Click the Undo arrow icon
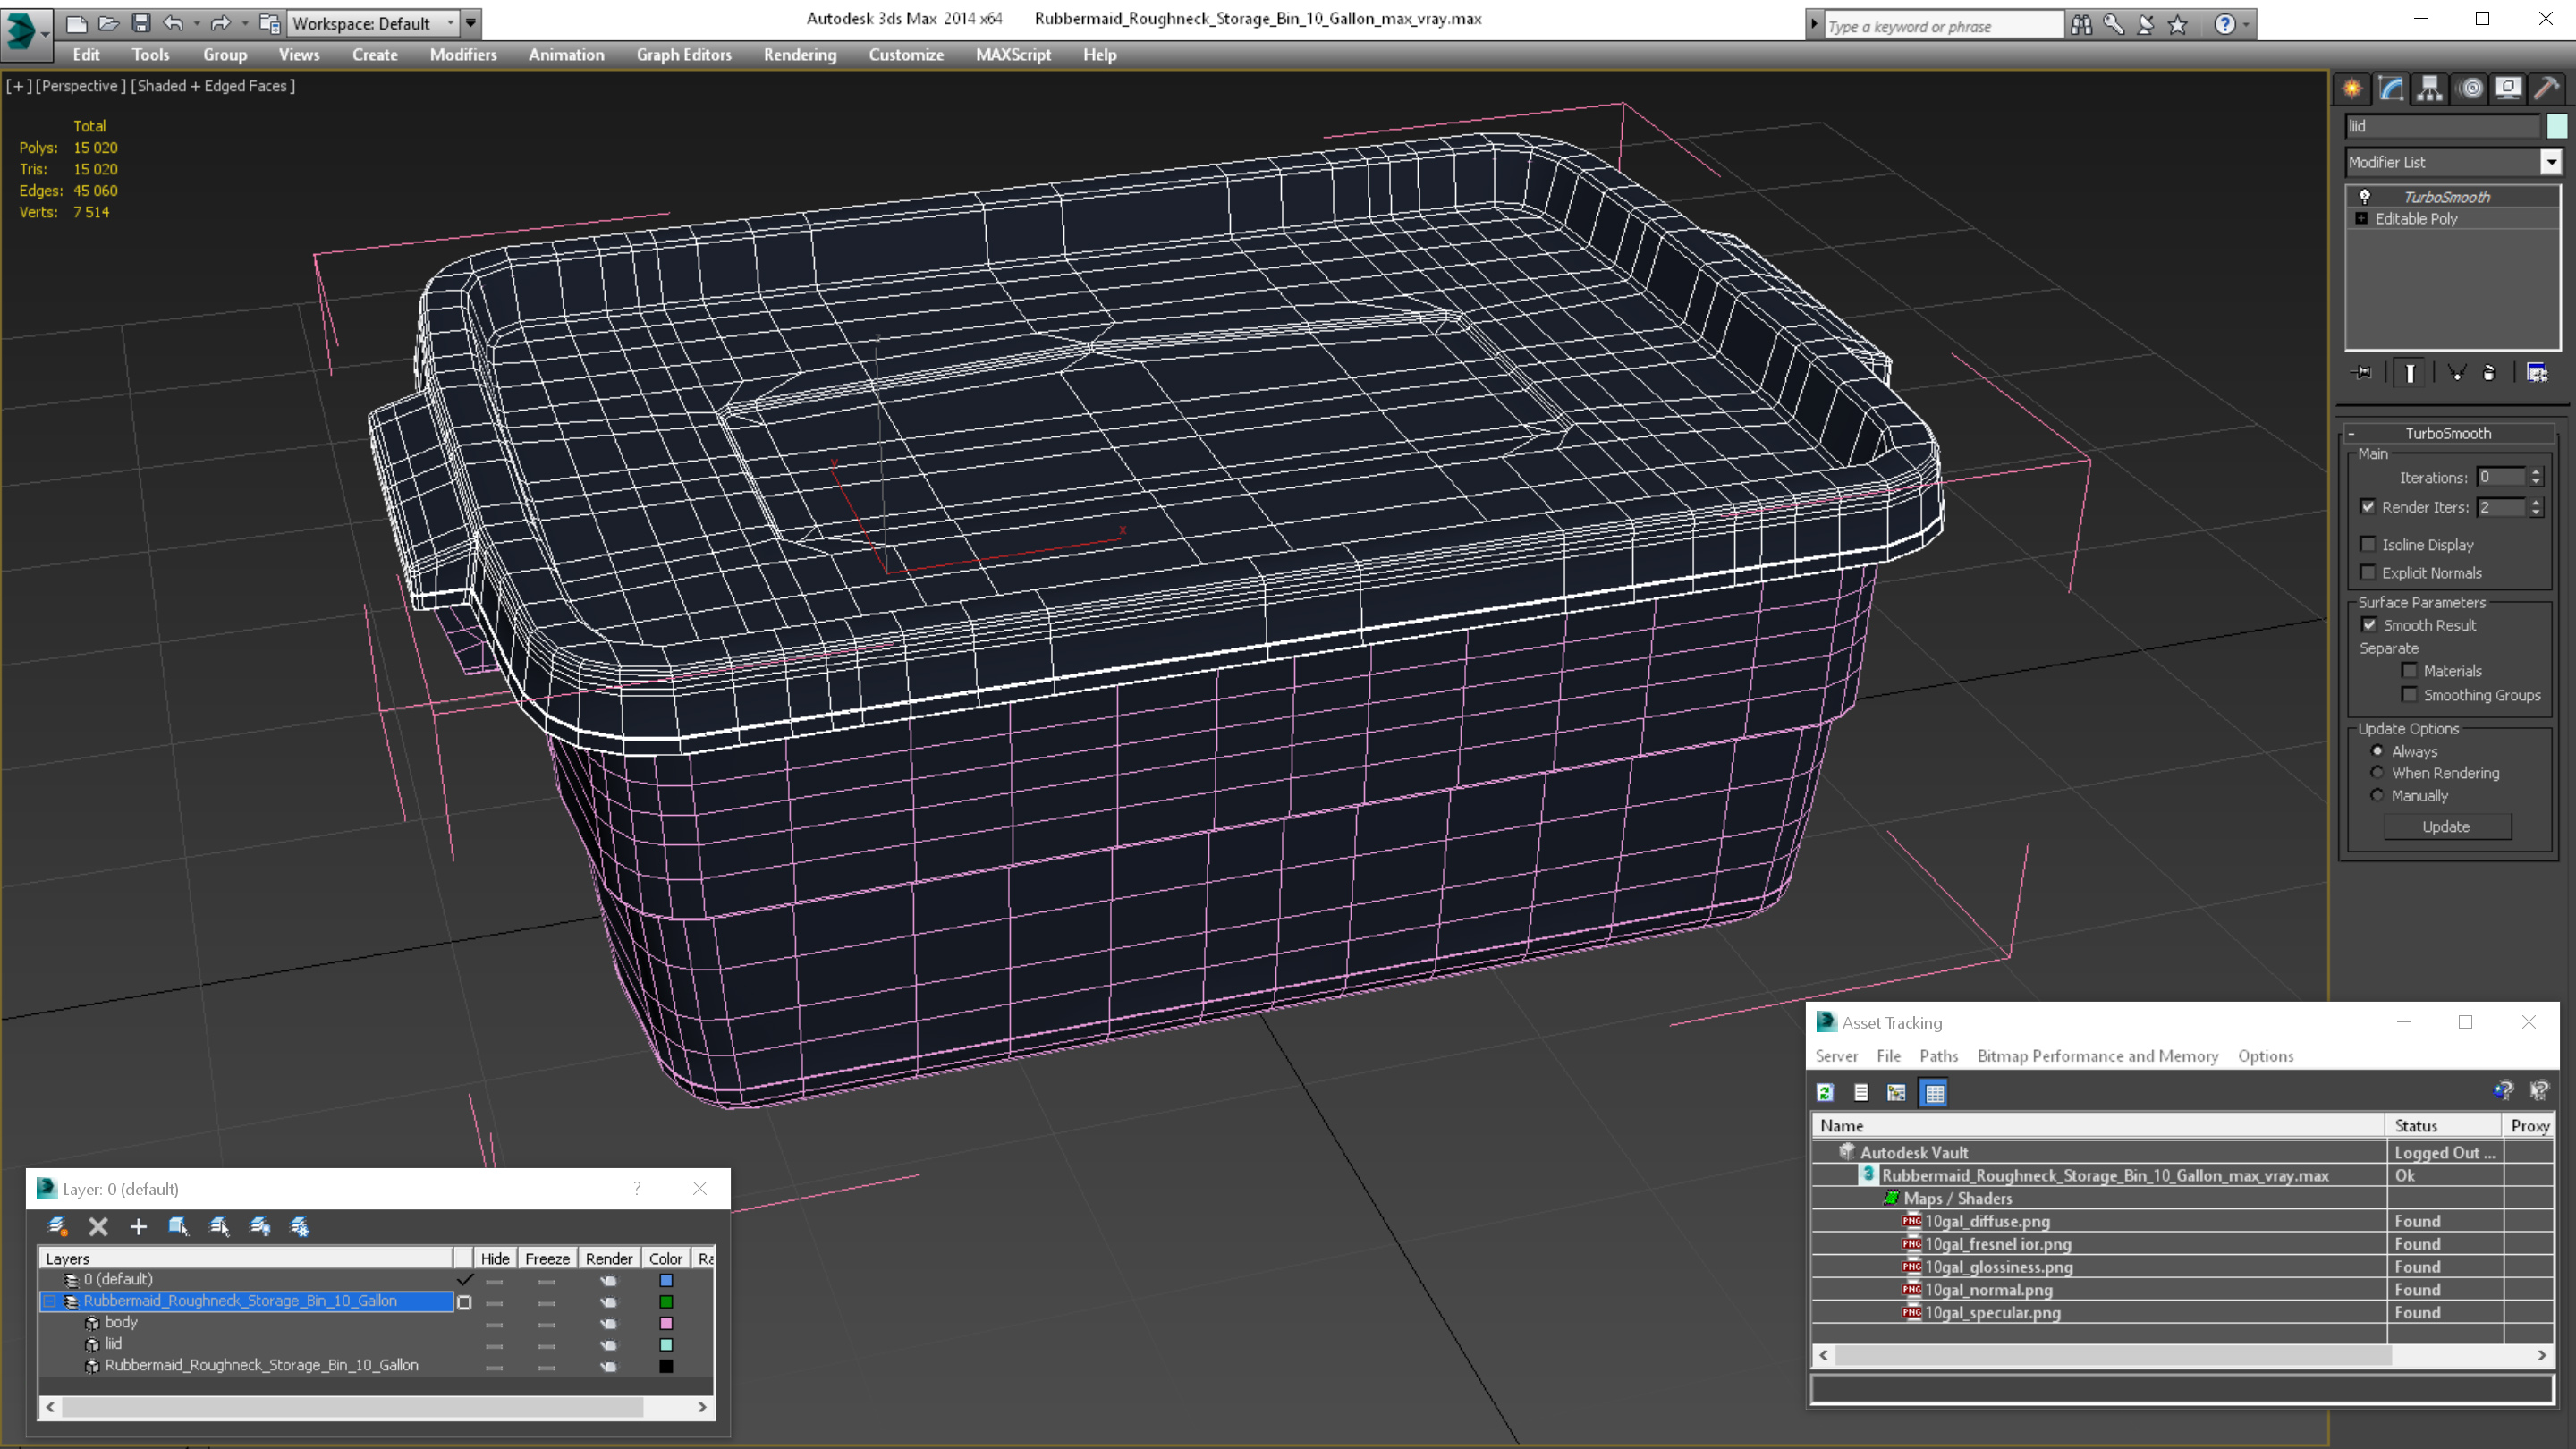The height and width of the screenshot is (1449, 2576). tap(173, 23)
